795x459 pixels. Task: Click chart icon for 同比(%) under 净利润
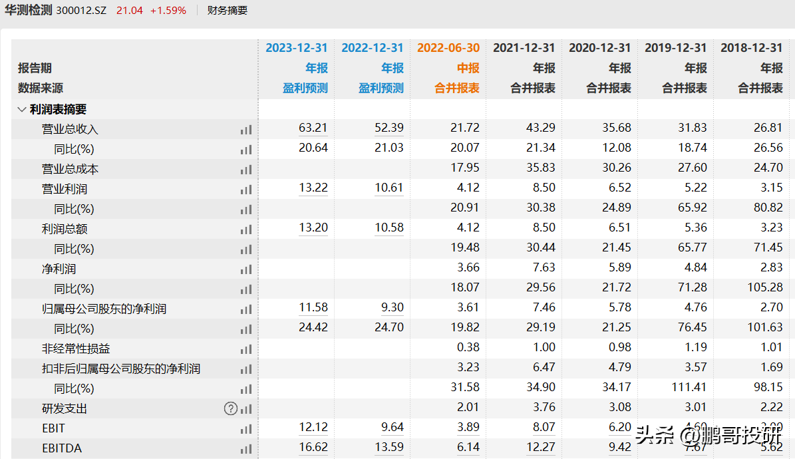click(x=246, y=289)
